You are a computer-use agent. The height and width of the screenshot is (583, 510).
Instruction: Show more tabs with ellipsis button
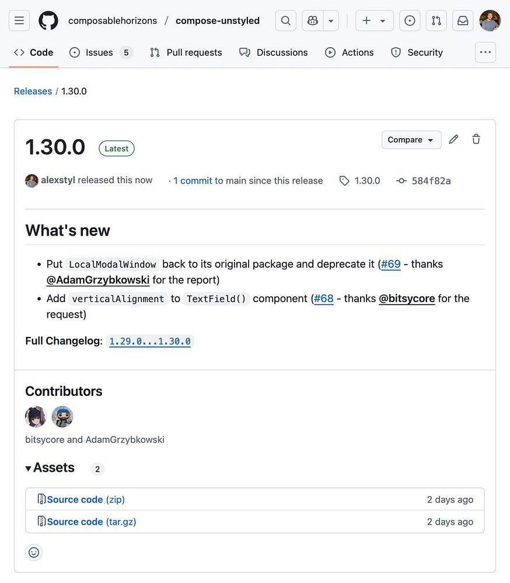(485, 52)
